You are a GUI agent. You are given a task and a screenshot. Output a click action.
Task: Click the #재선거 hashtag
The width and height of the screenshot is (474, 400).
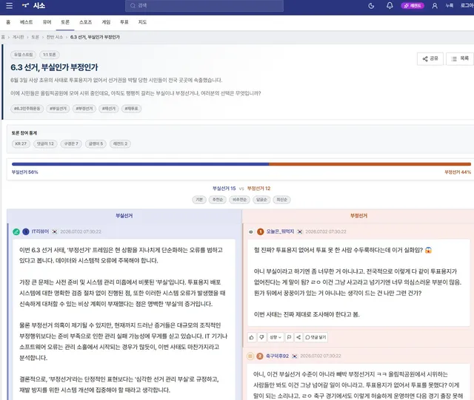(x=109, y=109)
